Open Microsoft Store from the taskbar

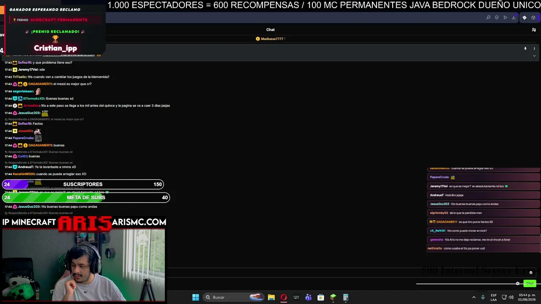321,297
